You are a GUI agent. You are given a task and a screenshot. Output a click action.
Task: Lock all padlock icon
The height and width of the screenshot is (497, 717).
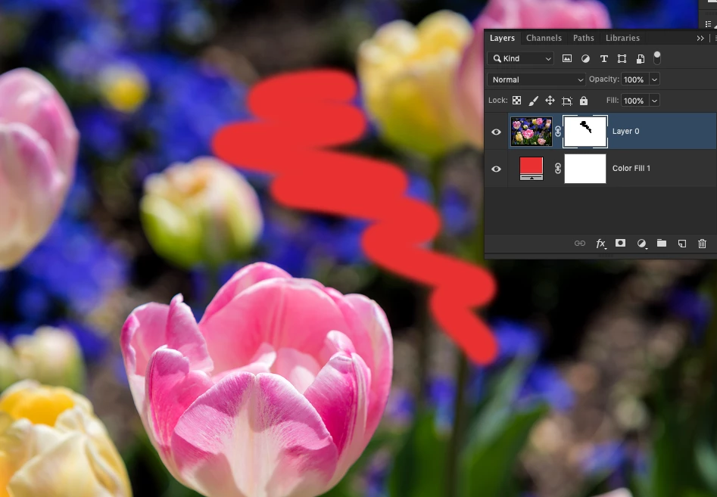584,101
